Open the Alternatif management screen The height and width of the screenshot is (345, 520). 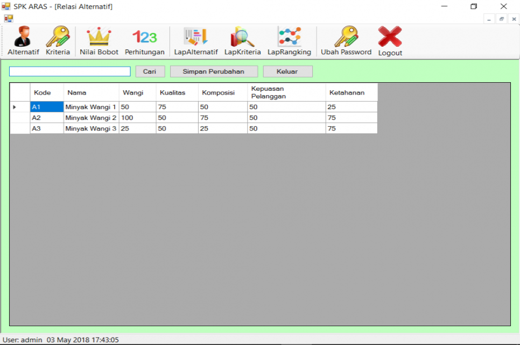[23, 40]
